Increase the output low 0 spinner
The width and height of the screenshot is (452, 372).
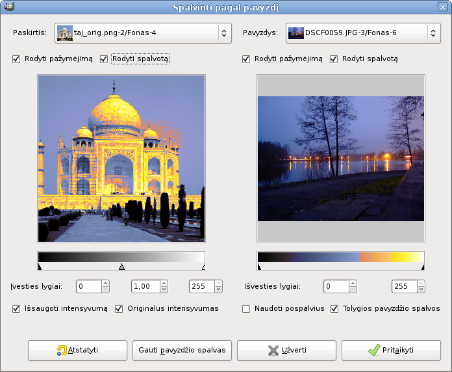click(x=353, y=284)
